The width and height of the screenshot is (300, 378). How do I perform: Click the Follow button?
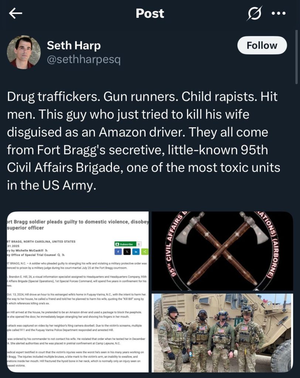(x=262, y=45)
